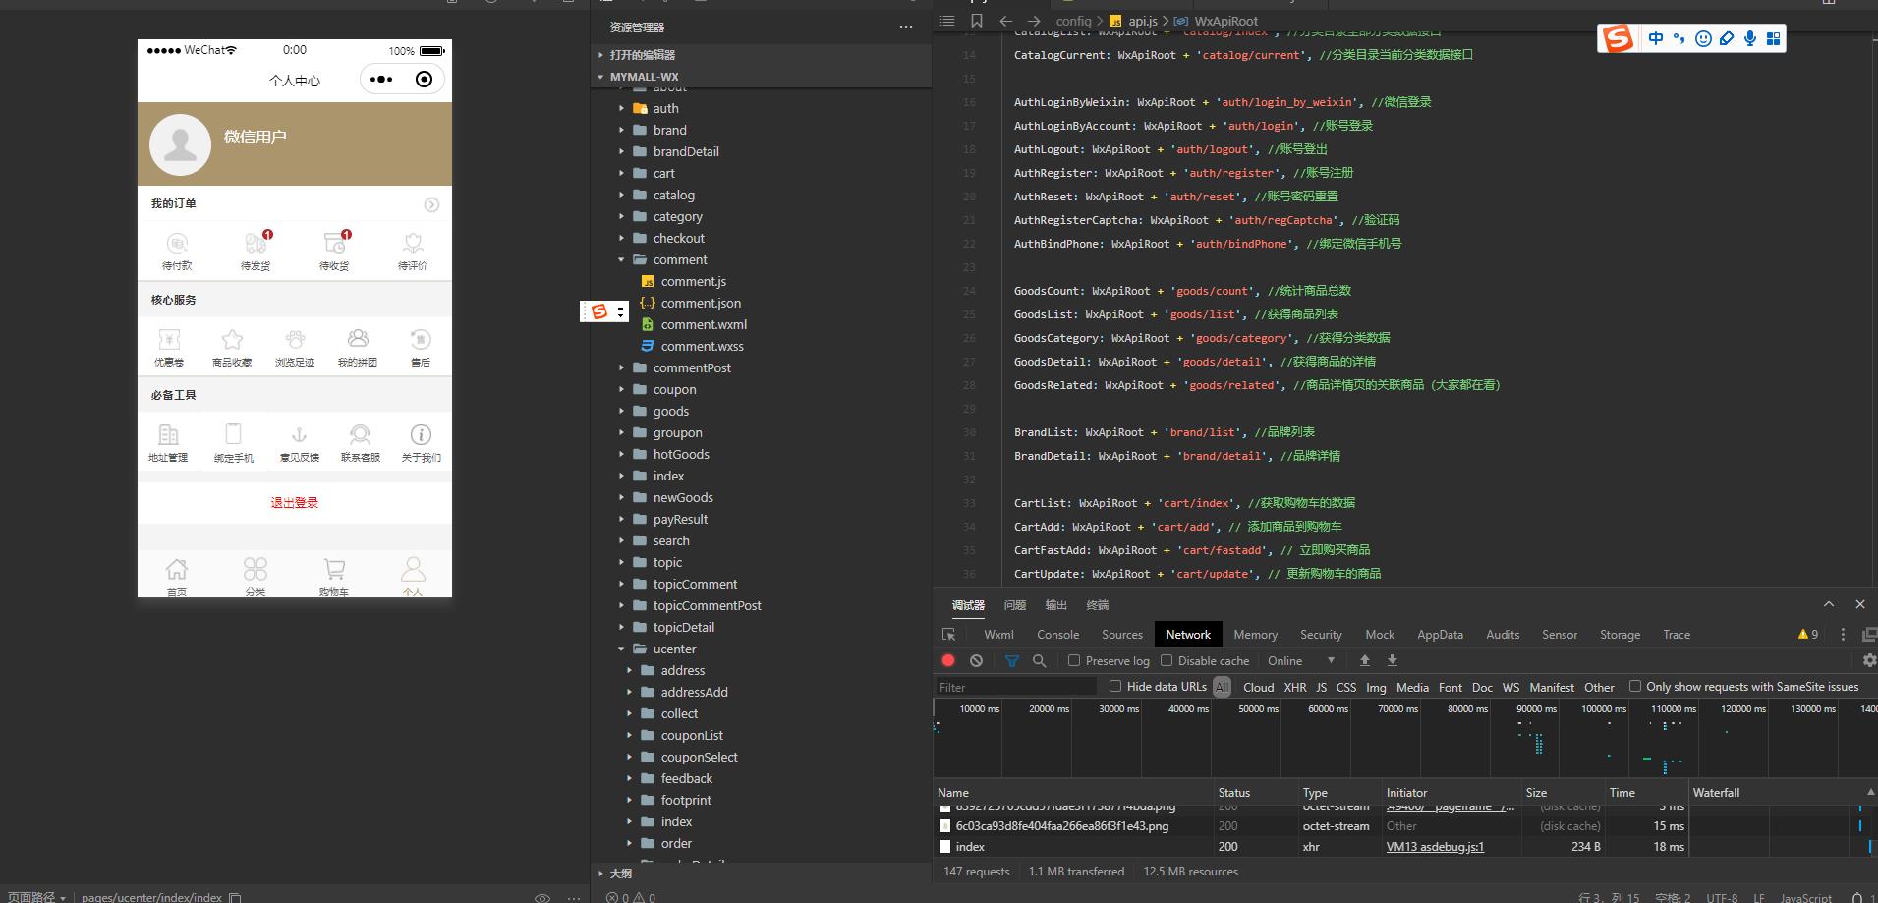1878x903 pixels.
Task: Open the devtools three-dot customize menu
Action: click(x=1843, y=635)
